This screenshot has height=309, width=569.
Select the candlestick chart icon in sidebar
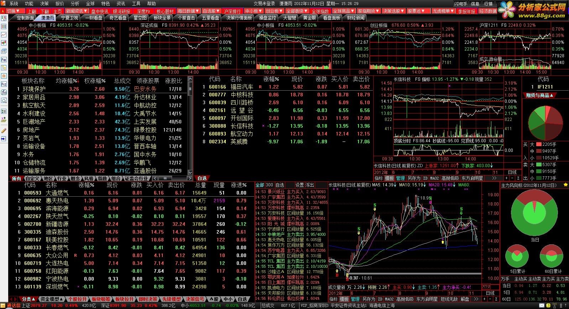point(4,43)
